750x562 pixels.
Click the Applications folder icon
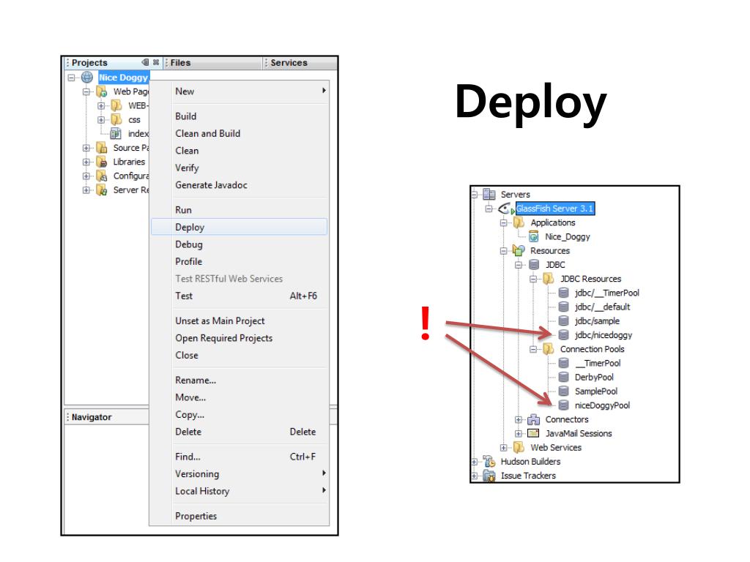[x=519, y=222]
